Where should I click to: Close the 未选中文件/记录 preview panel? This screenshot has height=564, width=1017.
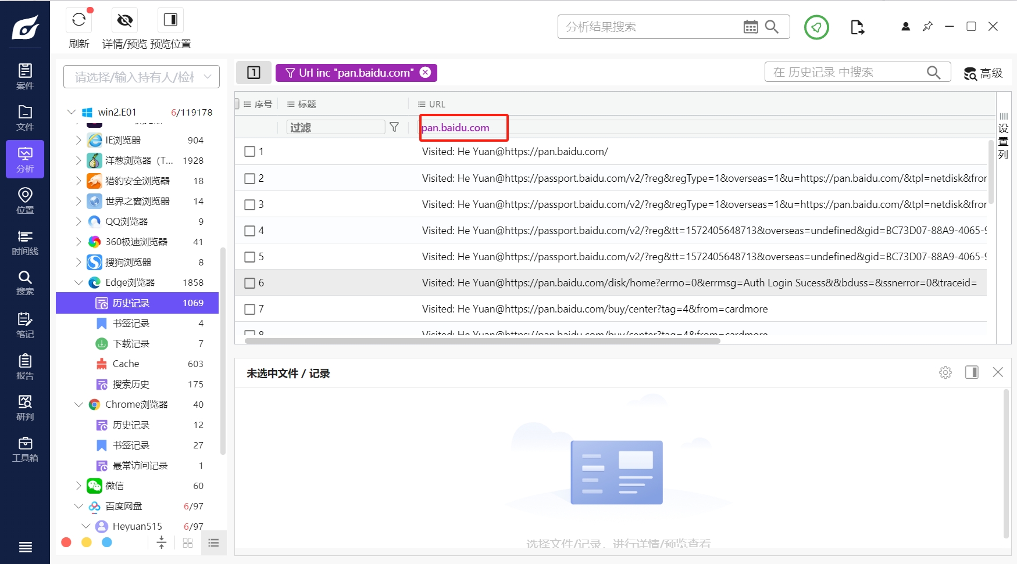(998, 372)
